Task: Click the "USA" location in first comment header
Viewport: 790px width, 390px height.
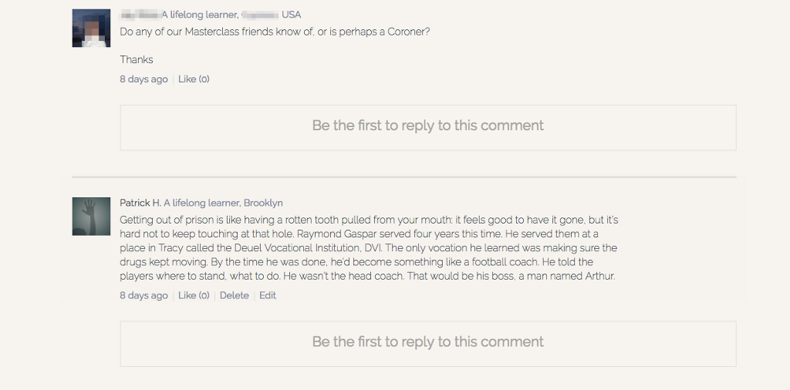Action: [x=292, y=15]
